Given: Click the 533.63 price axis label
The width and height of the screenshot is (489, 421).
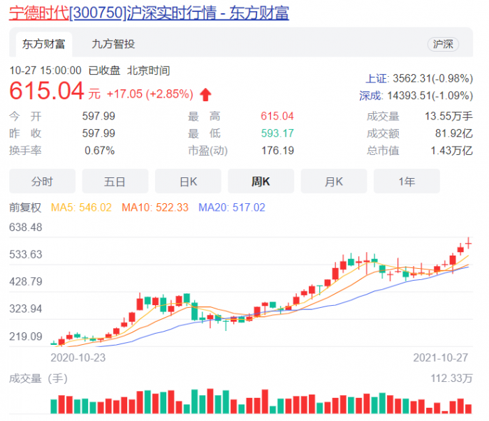Looking at the screenshot, I should pos(26,254).
